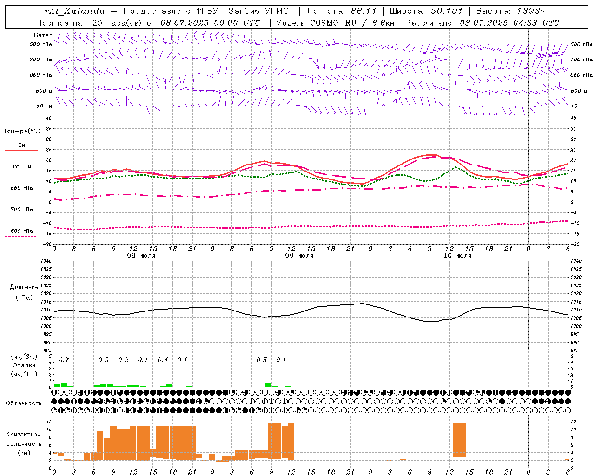Click the Ветер panel label
The image size is (595, 476).
pyautogui.click(x=43, y=35)
